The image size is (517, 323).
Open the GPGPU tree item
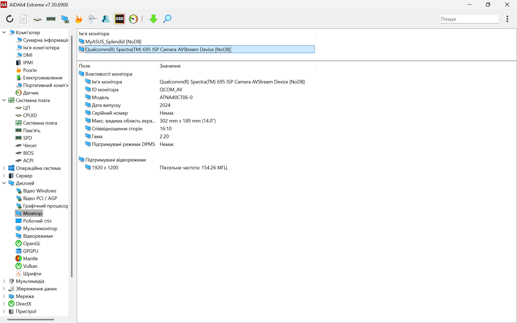(x=27, y=251)
